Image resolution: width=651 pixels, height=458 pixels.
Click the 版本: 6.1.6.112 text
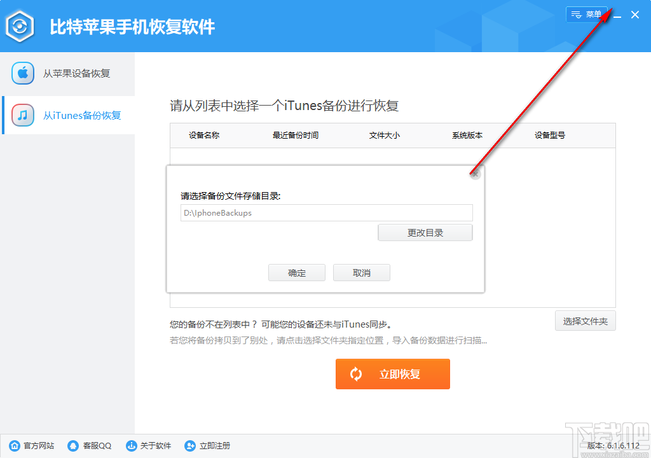click(x=613, y=445)
